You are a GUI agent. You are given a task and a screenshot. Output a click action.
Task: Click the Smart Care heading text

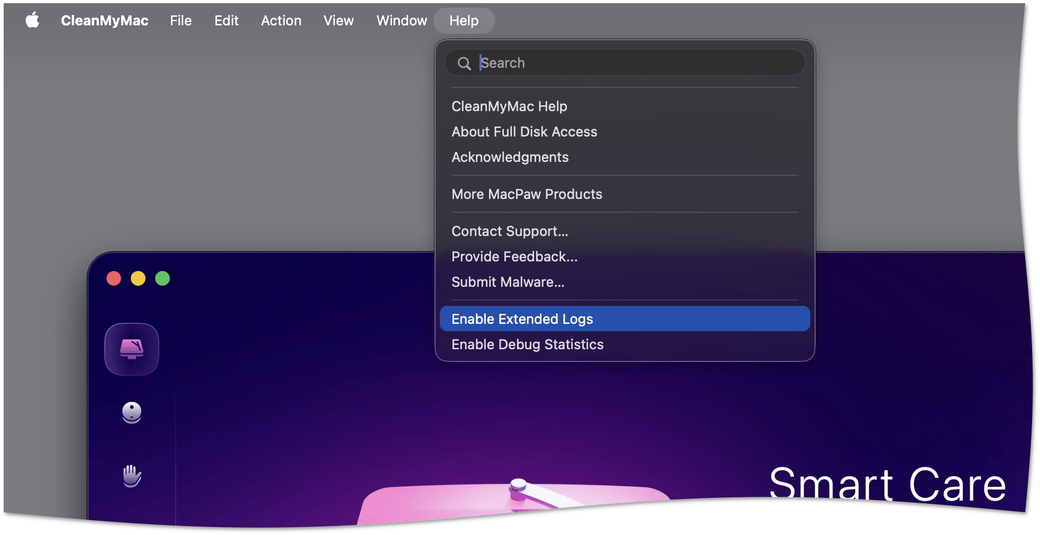(x=888, y=484)
